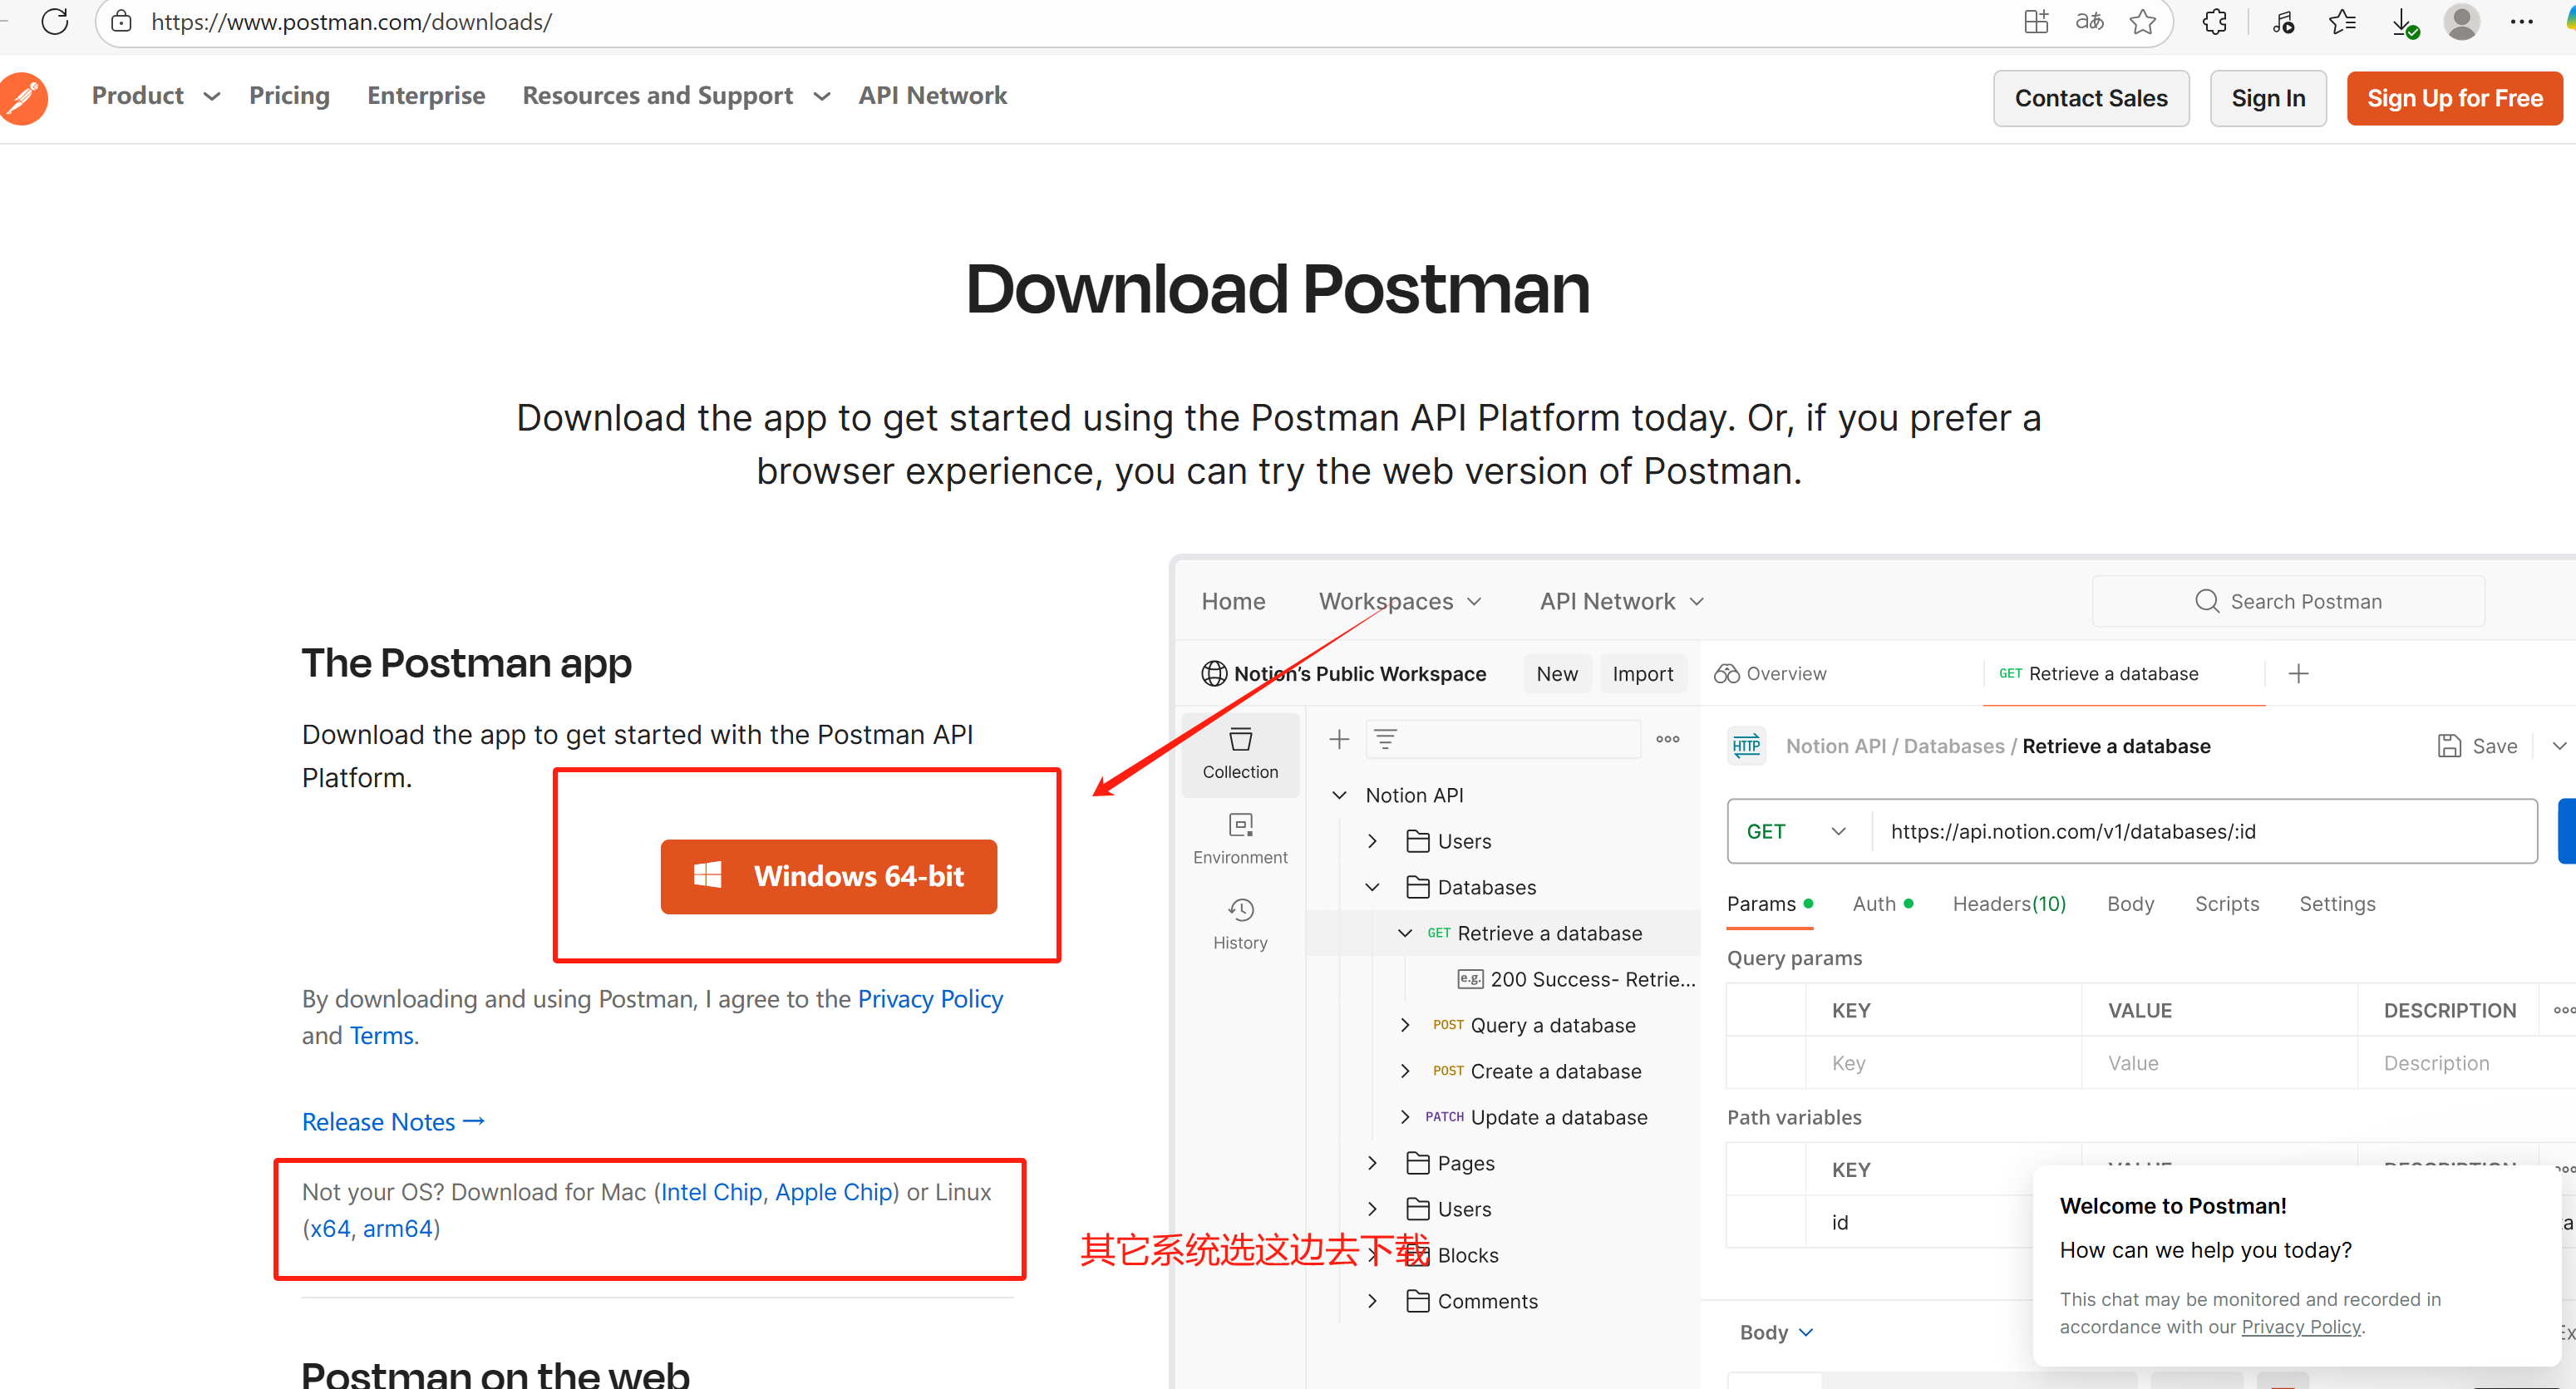Collapse the Notion API collection tree

(x=1339, y=795)
